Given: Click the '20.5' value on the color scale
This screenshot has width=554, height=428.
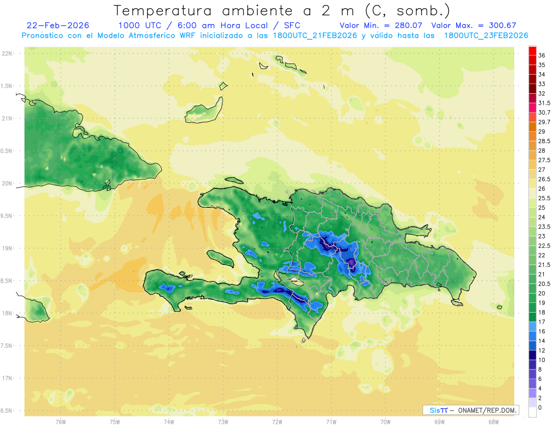Looking at the screenshot, I should [x=544, y=284].
